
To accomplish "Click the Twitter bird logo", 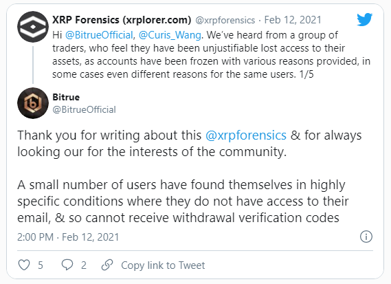I will click(364, 19).
